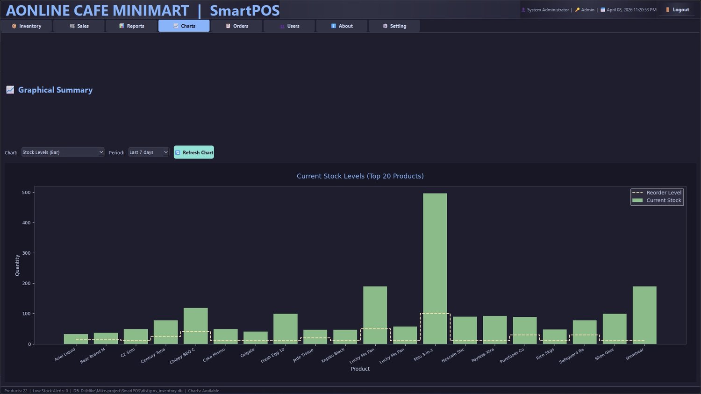Click the 'Purefoods Co' axis label
Screen dimensions: 701x394
point(512,356)
